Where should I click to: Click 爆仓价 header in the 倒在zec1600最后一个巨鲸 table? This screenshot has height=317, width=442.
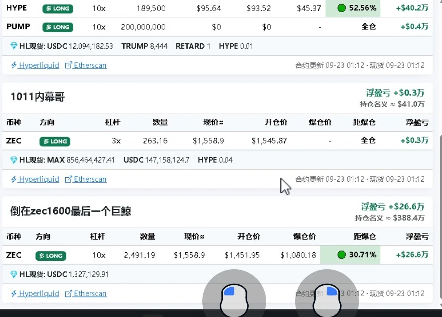click(x=304, y=237)
